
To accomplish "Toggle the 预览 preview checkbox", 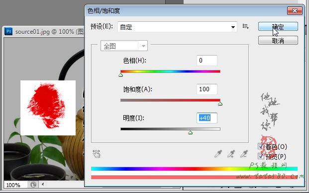I will pos(261,156).
